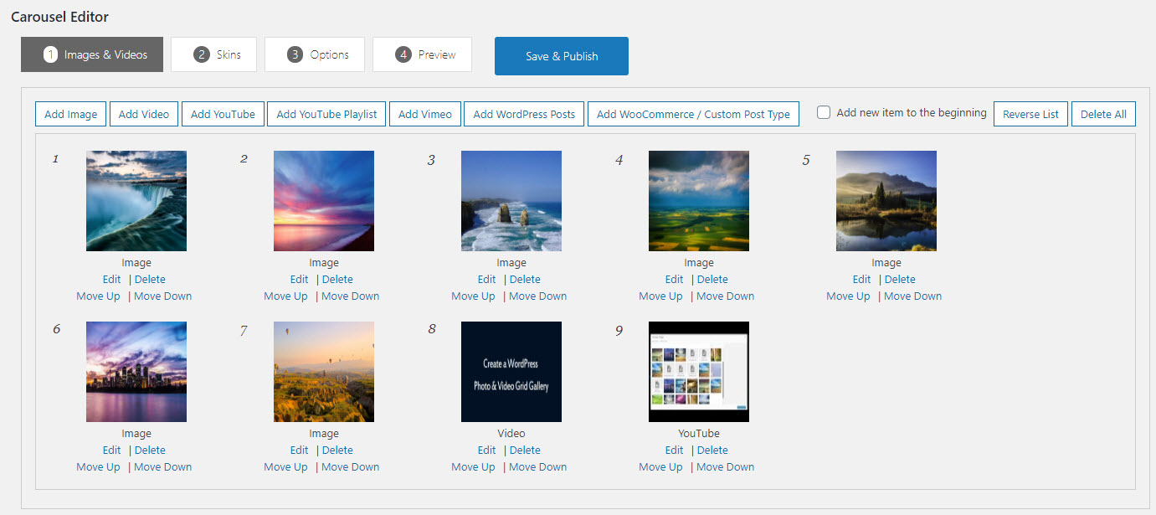
Task: Edit the third image with sea rocks
Action: pyautogui.click(x=486, y=280)
